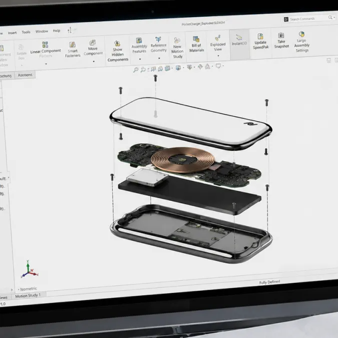Click the Show Hidden Components label
The width and height of the screenshot is (338, 338).
point(118,55)
